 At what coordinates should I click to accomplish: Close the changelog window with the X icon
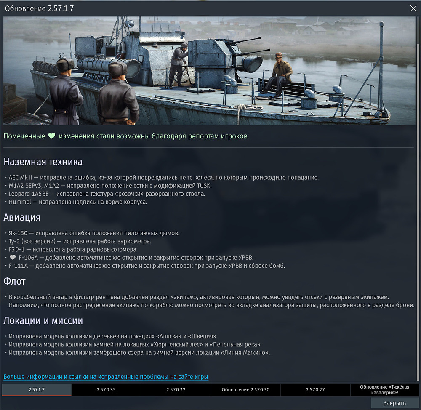coord(413,8)
